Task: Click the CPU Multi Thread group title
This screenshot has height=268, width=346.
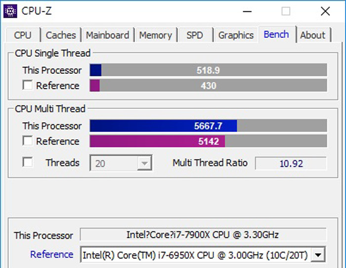Action: [x=50, y=109]
